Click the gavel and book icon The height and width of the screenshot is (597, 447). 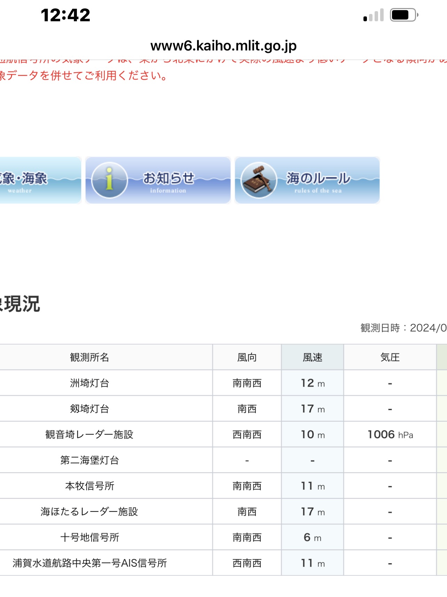coord(258,180)
